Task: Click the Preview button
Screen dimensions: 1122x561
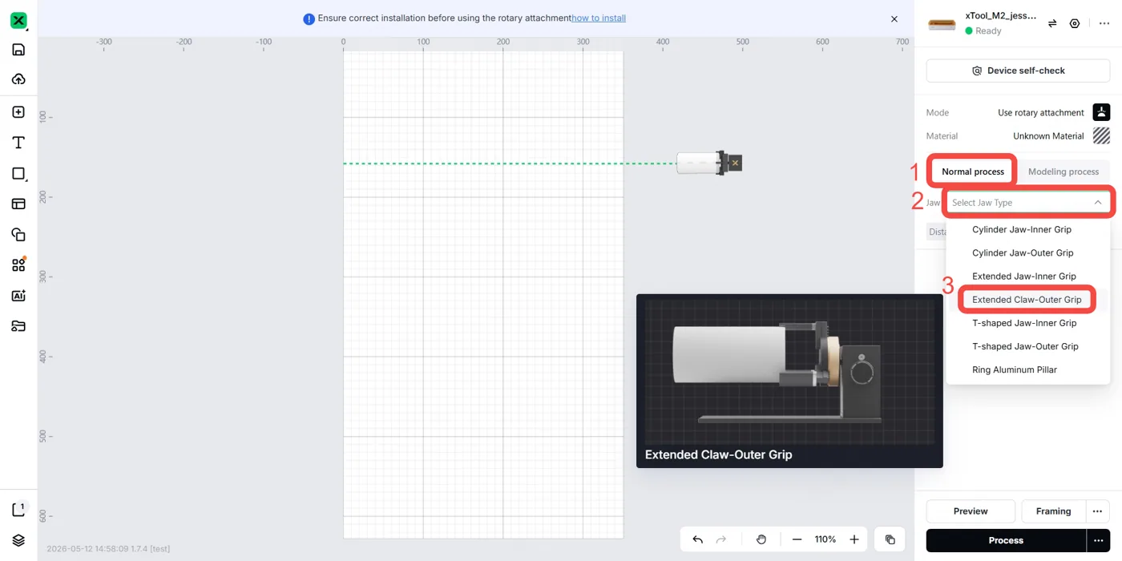Action: click(971, 511)
